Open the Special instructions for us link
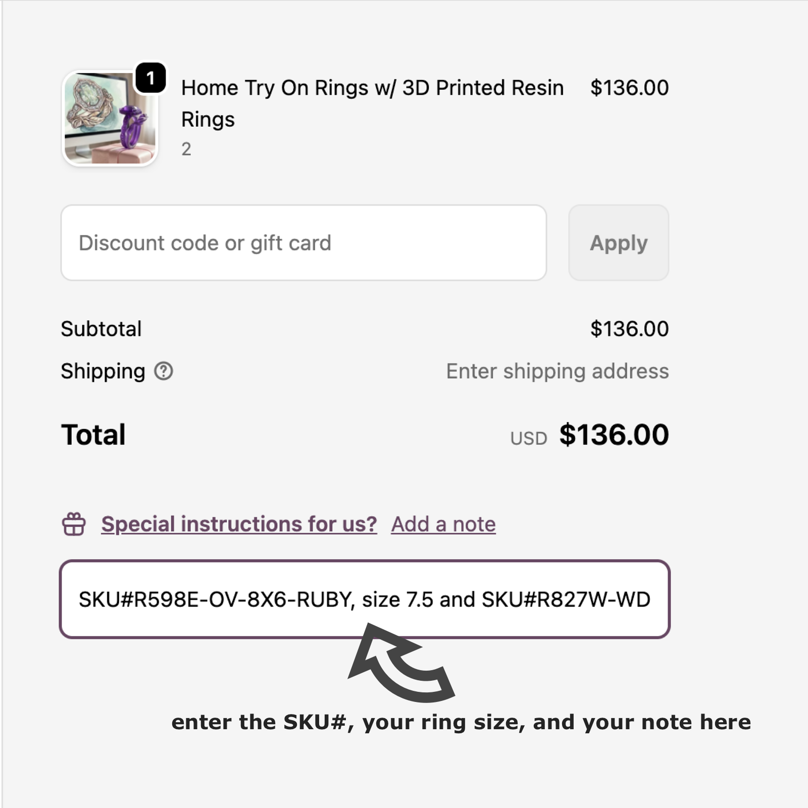The height and width of the screenshot is (808, 808). [237, 524]
